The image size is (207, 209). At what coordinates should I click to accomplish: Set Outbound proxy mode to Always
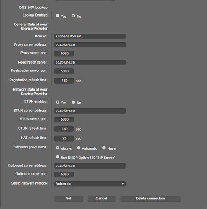pos(58,148)
